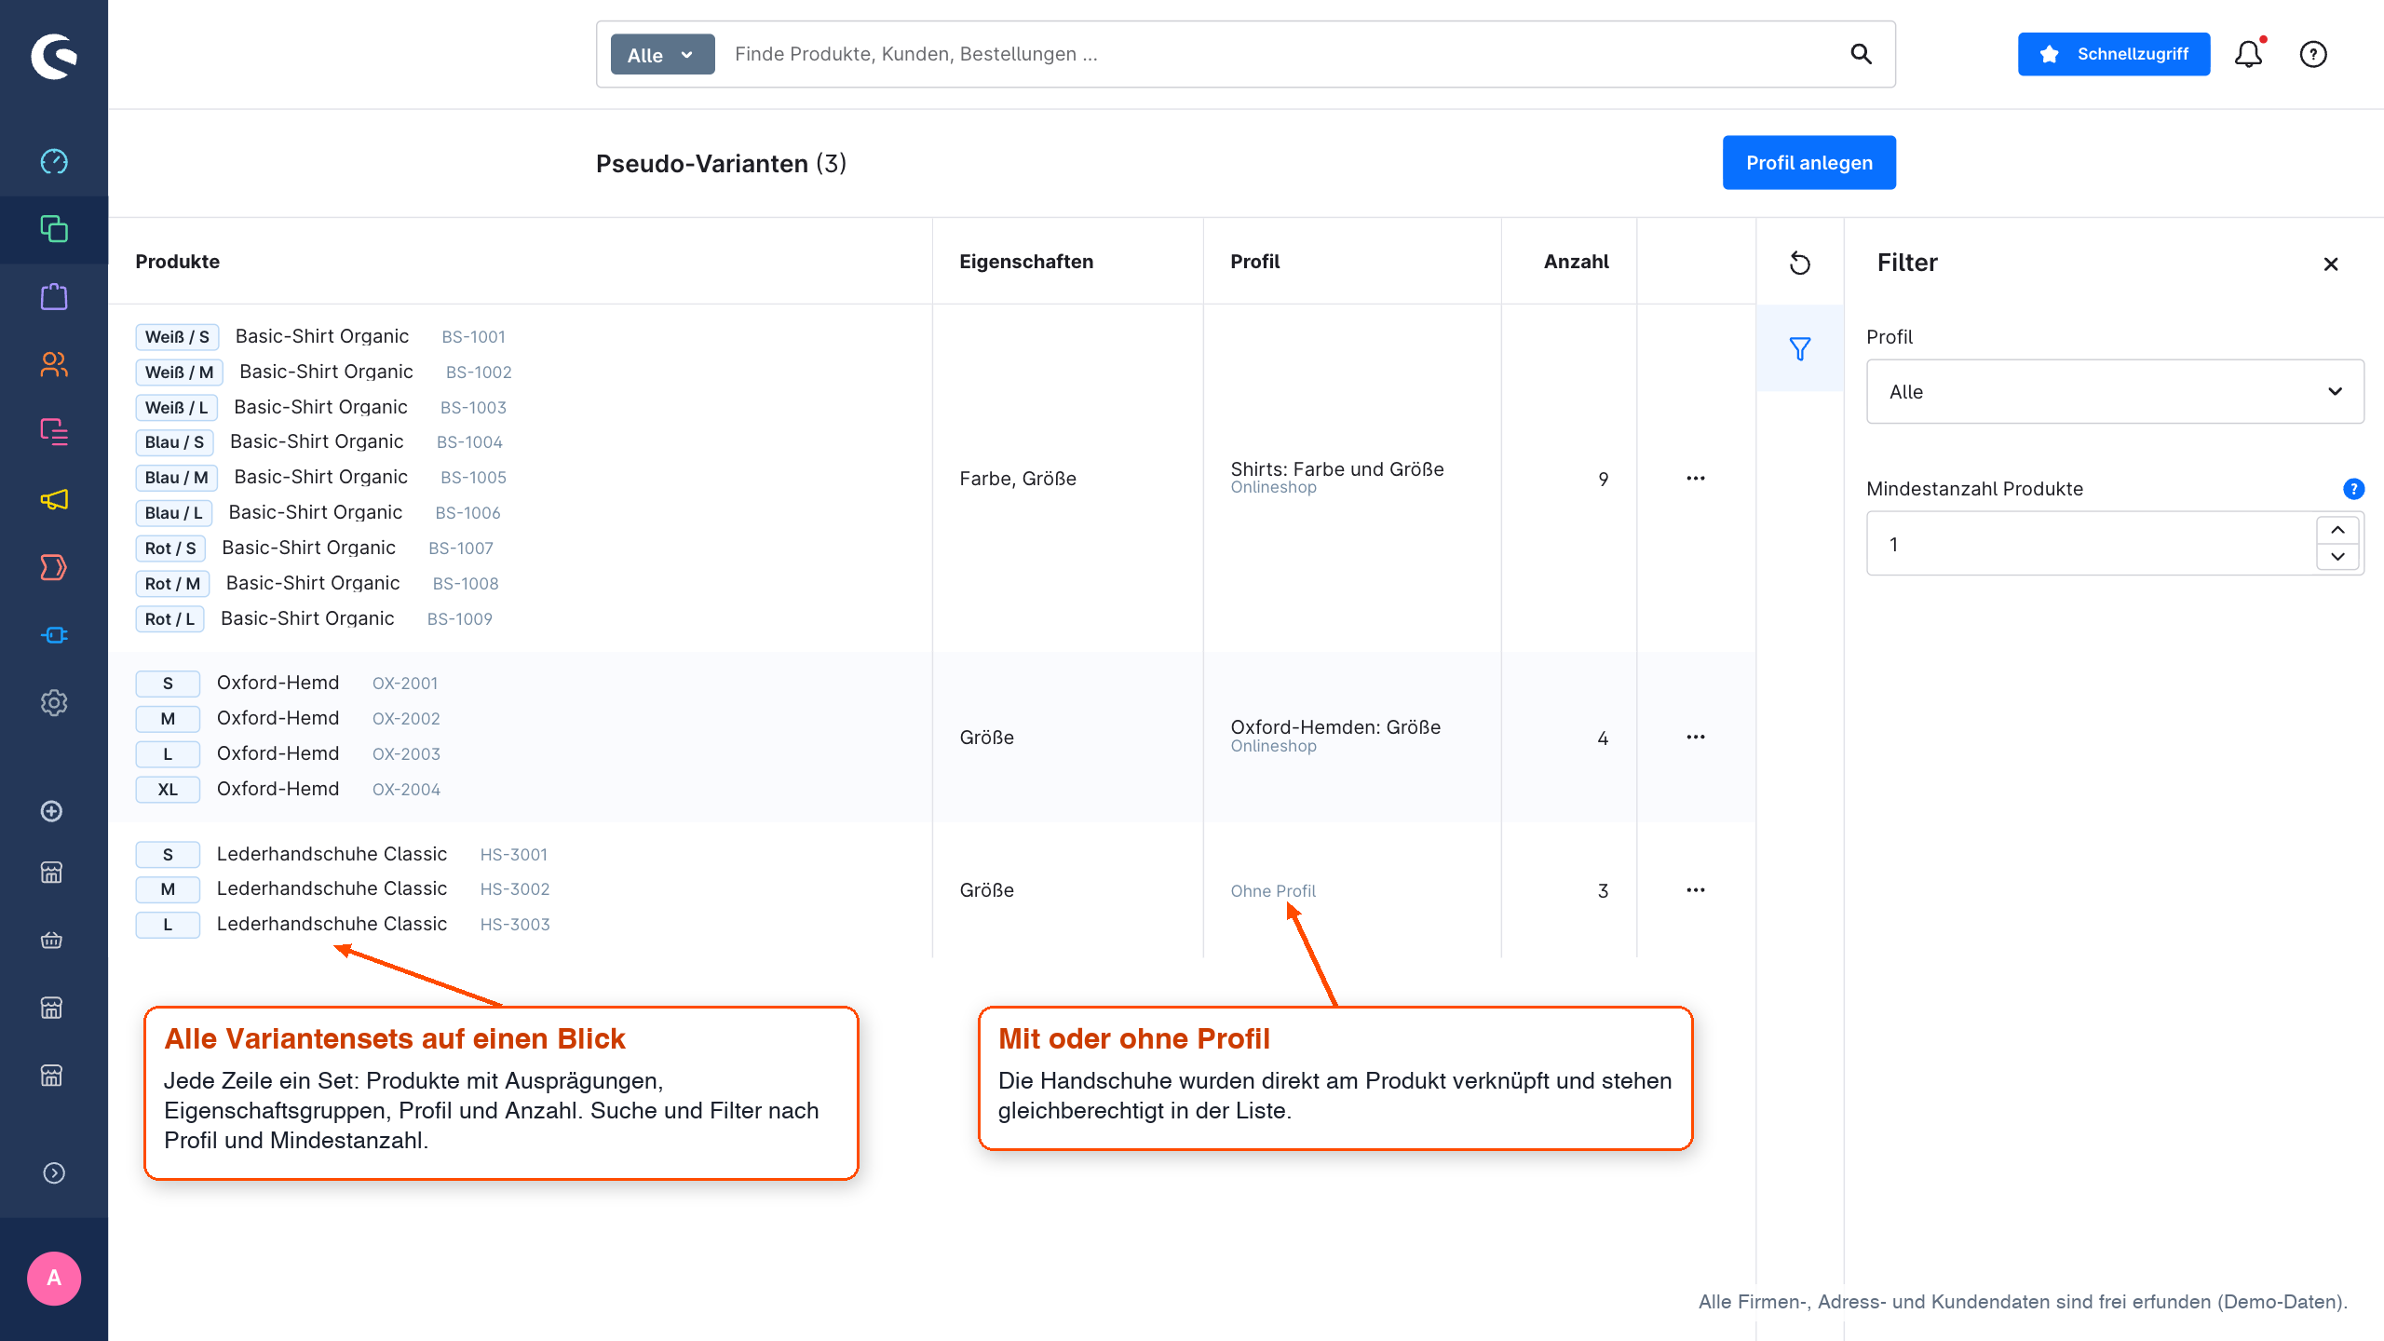Click the notifications bell icon
The height and width of the screenshot is (1341, 2384).
2249,54
